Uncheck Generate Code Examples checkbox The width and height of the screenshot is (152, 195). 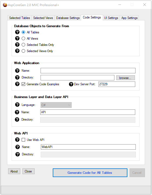click(x=23, y=84)
